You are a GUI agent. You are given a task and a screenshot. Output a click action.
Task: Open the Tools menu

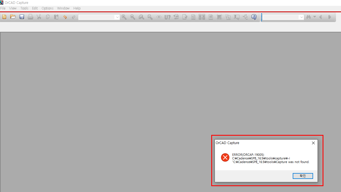24,8
